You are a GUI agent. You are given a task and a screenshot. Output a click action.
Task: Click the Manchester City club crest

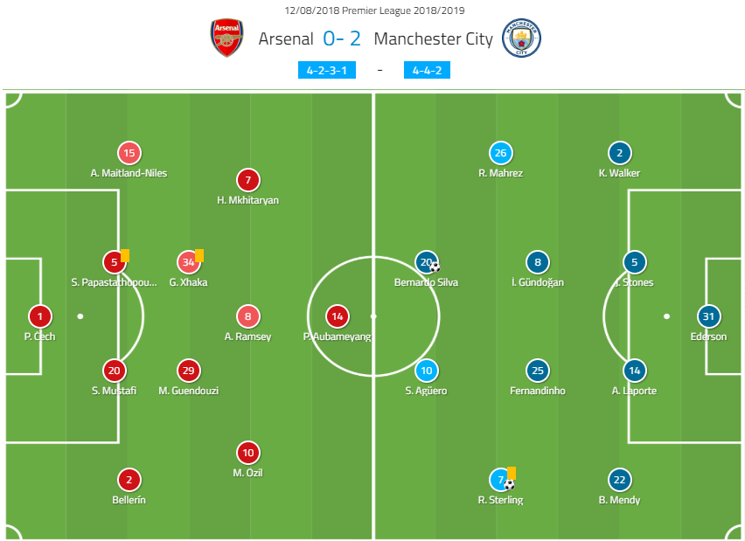pos(522,38)
